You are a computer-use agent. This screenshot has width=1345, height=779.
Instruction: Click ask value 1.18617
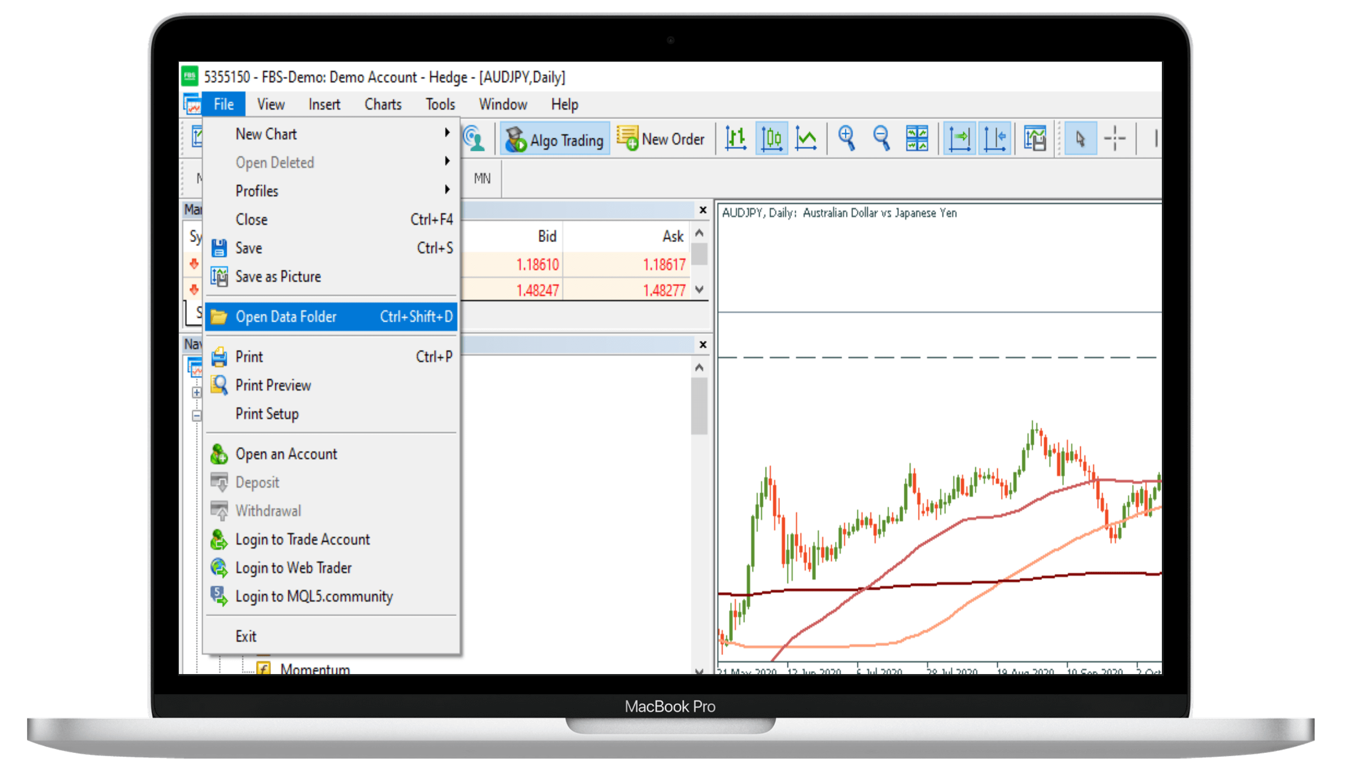pos(664,264)
